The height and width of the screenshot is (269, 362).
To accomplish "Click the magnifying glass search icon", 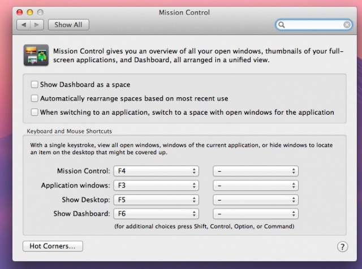I will coord(282,25).
